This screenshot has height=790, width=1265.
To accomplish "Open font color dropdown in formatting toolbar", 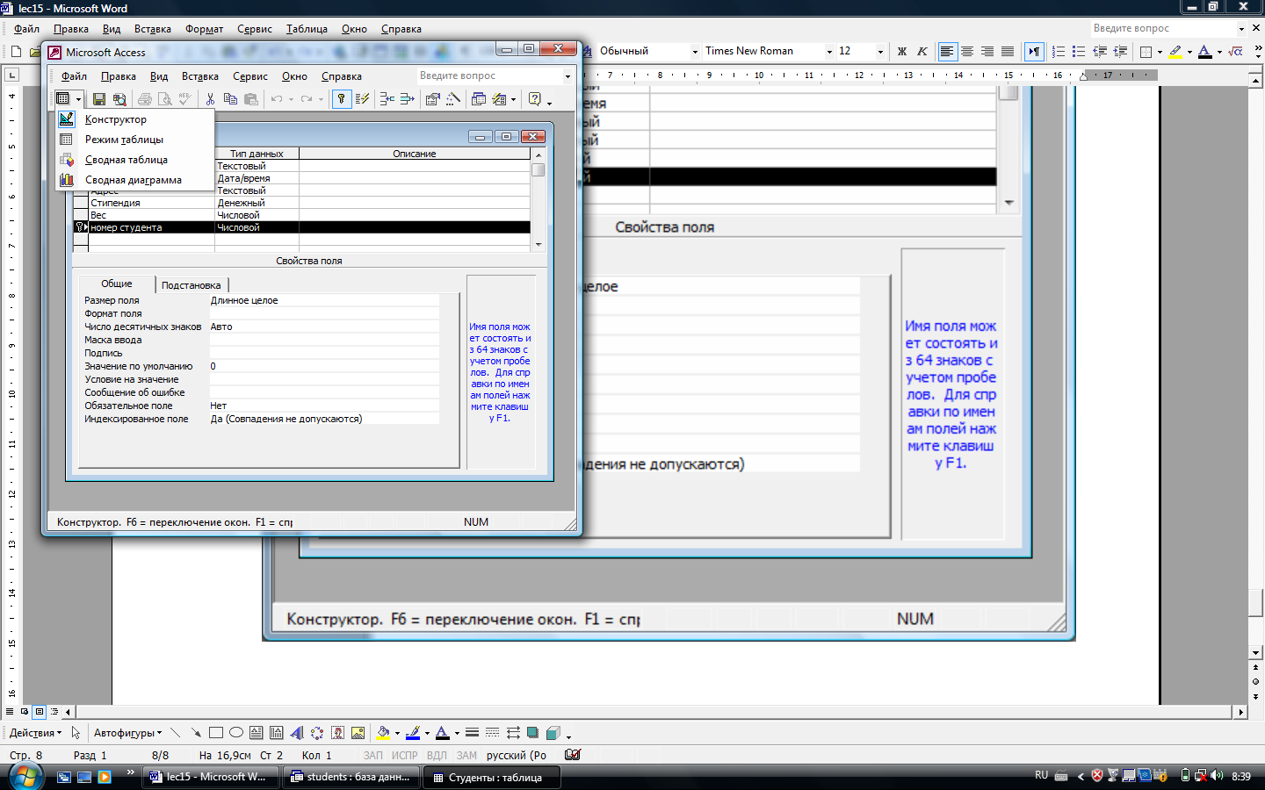I will (x=1219, y=52).
